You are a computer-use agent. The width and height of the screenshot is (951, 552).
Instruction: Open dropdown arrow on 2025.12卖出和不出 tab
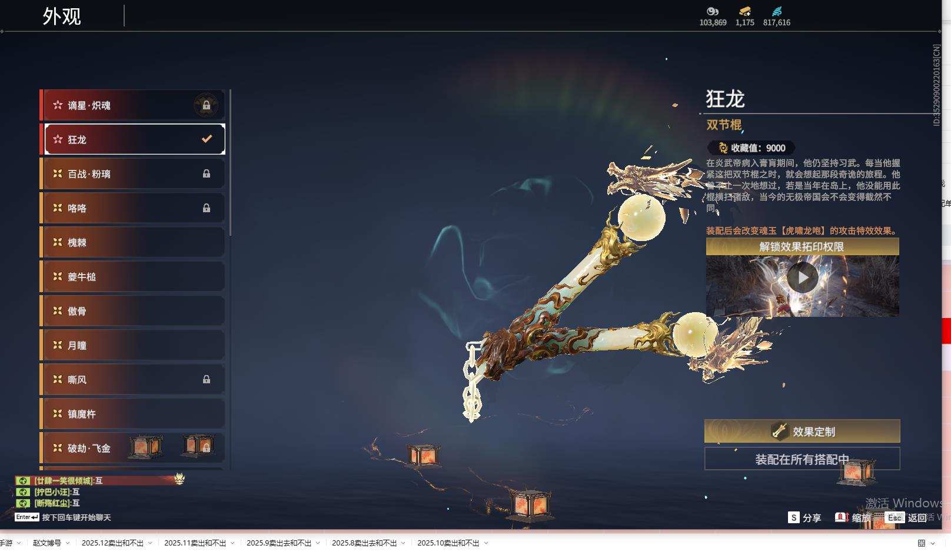(150, 543)
